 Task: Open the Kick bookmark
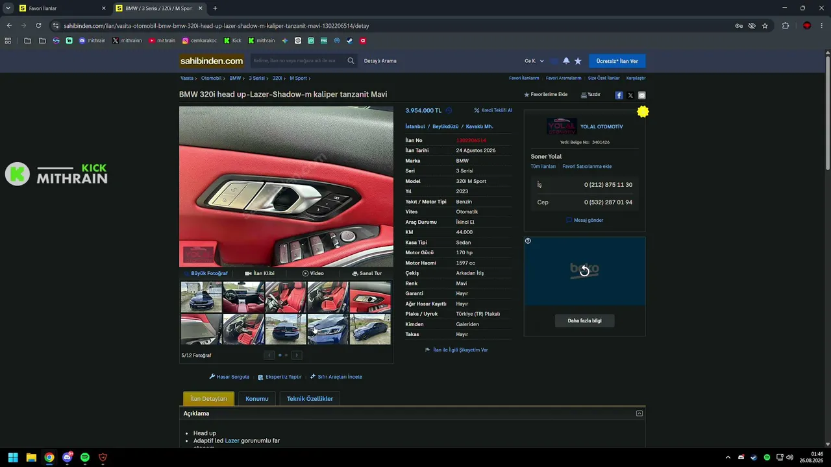coord(232,41)
